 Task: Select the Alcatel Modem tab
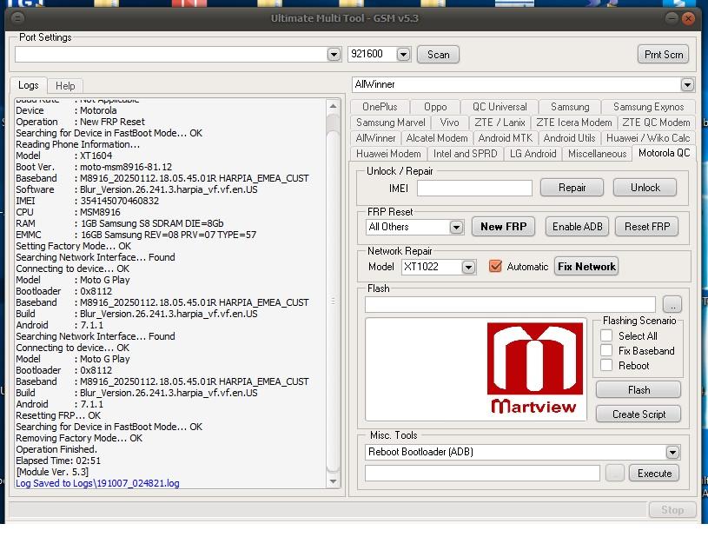437,138
